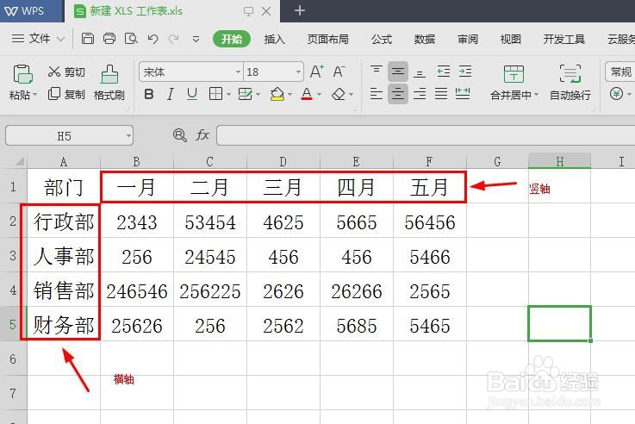Undo the last action
The width and height of the screenshot is (635, 424).
tap(153, 39)
